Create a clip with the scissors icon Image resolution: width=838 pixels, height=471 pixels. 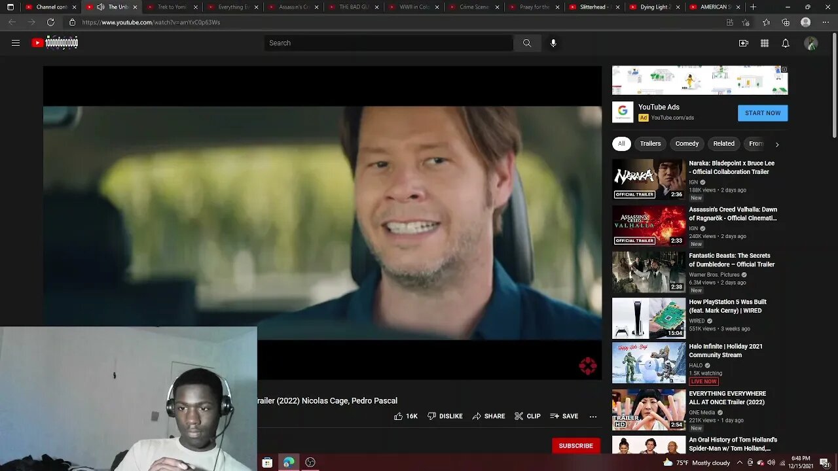point(528,416)
